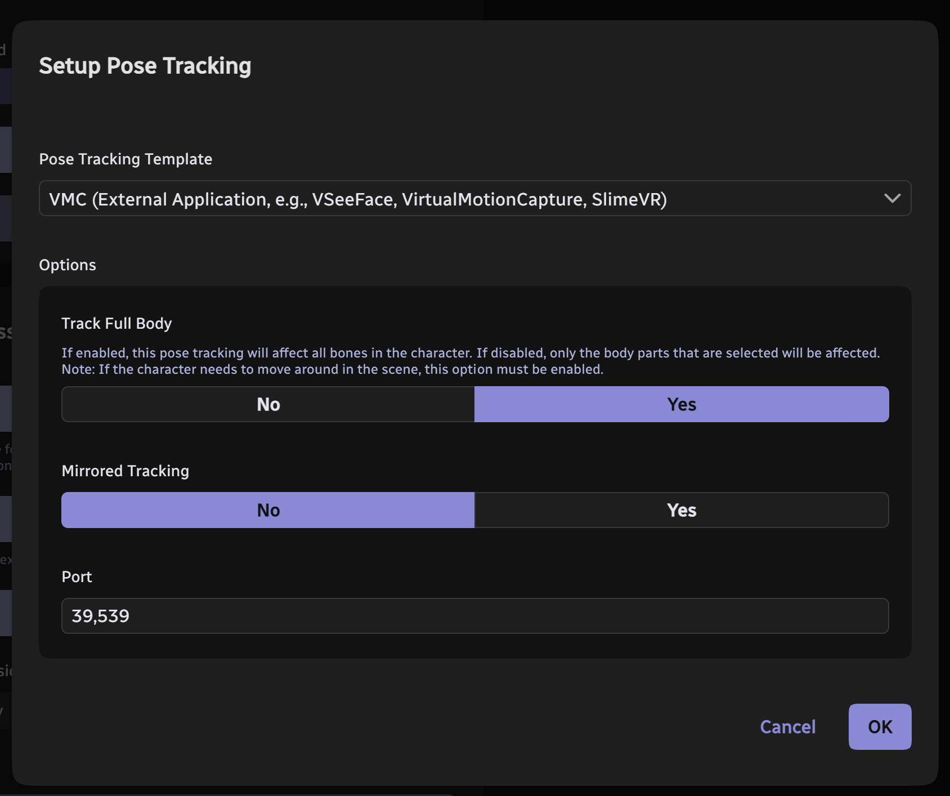Confirm the setup with OK
Screen dimensions: 950x796
880,727
